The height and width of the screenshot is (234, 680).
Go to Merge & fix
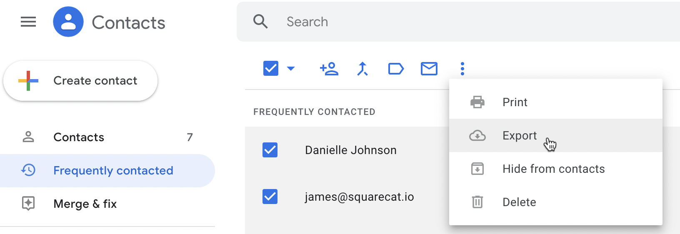point(85,204)
